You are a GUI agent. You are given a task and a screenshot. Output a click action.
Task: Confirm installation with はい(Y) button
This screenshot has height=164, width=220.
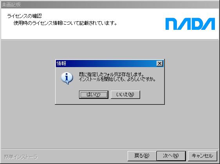coord(94,95)
